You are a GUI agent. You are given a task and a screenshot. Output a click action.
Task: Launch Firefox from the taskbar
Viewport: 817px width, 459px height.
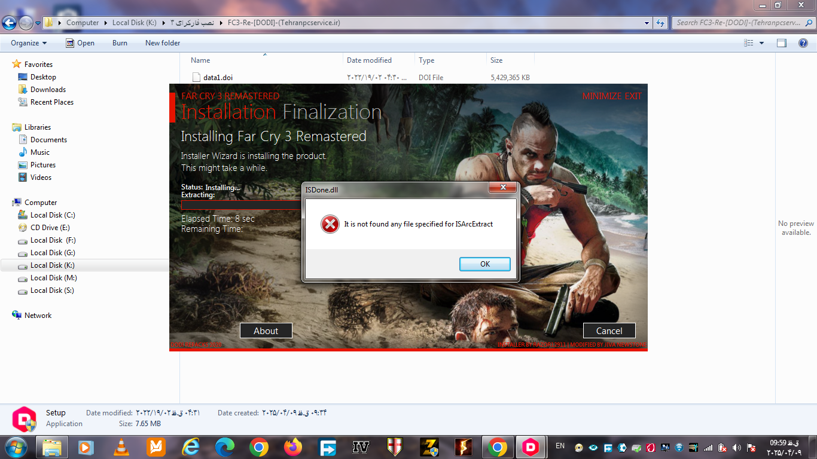tap(293, 447)
